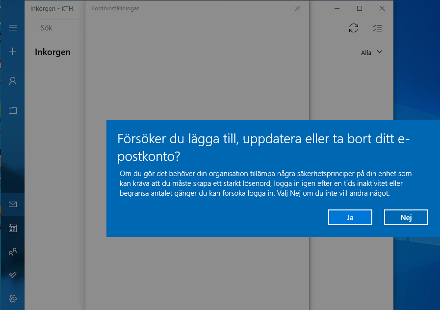
Task: Confirm with the Ja button
Action: (350, 217)
